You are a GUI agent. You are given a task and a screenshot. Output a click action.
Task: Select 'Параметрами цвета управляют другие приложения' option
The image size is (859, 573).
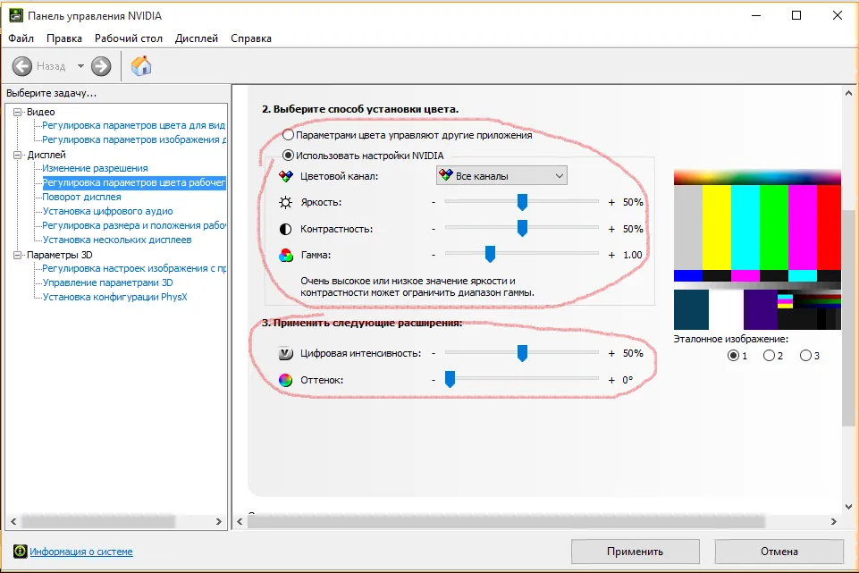coord(288,135)
